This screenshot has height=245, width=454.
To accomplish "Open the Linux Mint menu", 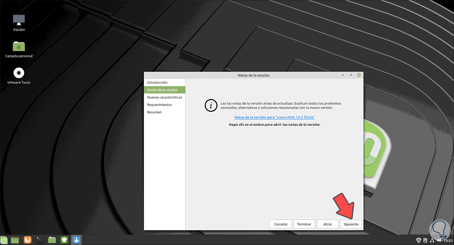I will point(5,240).
